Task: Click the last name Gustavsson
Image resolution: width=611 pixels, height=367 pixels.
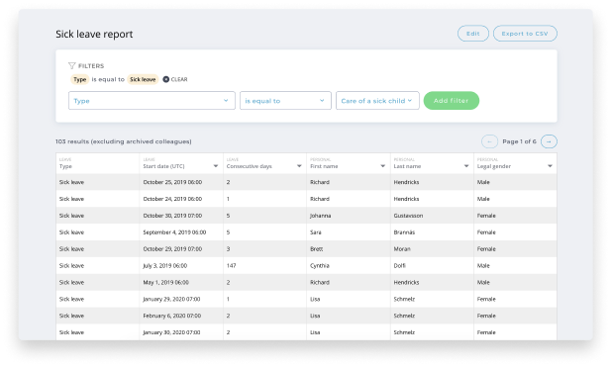Action: point(408,216)
